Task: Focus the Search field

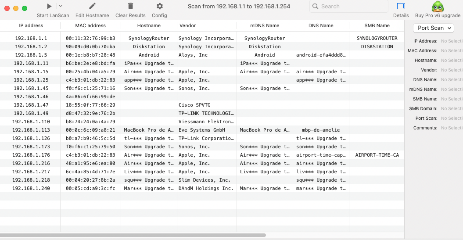Action: 349,6
